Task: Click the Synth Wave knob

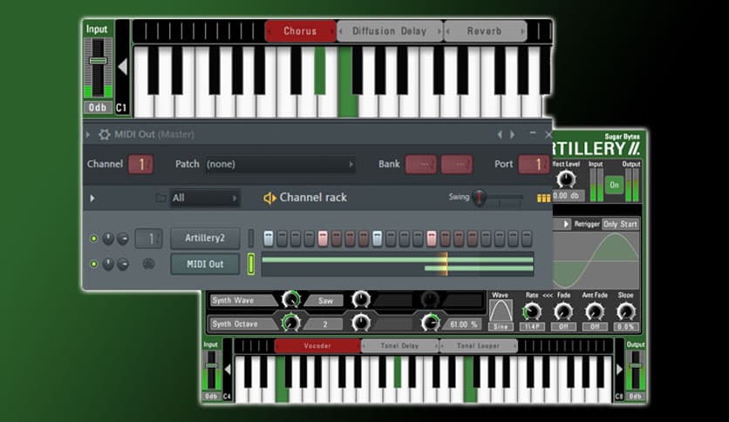Action: (x=291, y=300)
